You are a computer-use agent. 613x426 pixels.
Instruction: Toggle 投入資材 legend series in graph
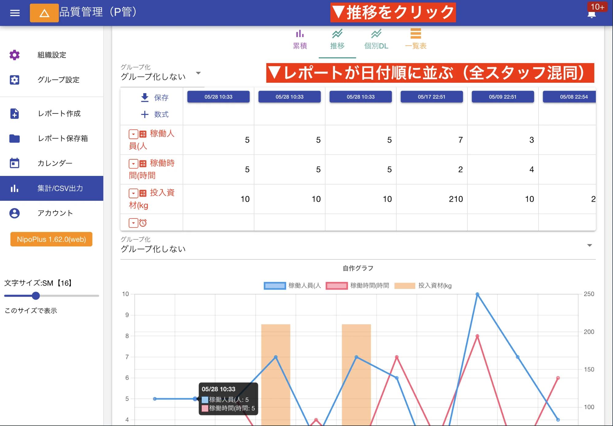point(423,286)
